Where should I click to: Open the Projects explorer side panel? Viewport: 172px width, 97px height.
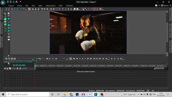click(2, 14)
